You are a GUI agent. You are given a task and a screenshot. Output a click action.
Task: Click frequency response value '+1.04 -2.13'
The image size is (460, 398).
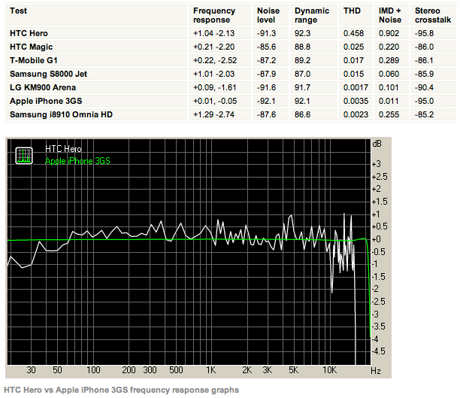(x=214, y=33)
